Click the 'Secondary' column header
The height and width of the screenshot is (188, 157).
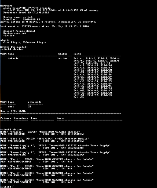[x=21, y=118]
